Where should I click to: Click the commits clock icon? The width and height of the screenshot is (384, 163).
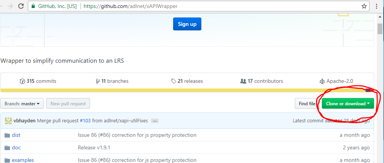click(22, 81)
